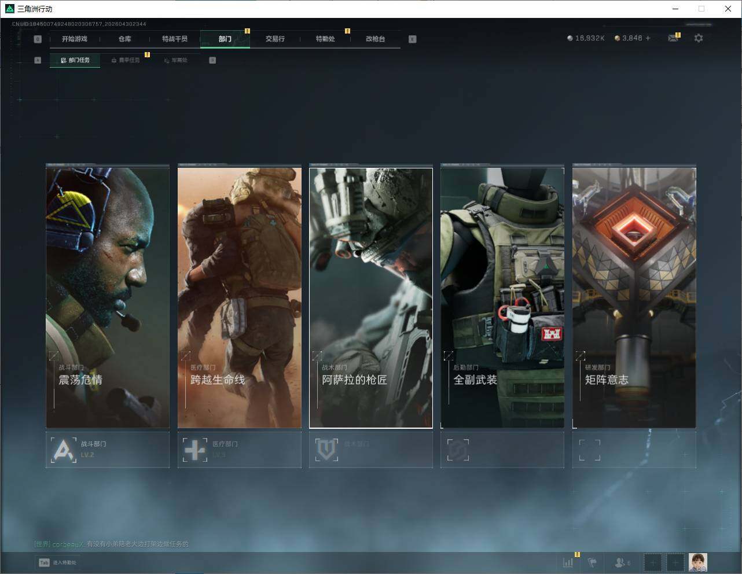Screen dimensions: 742x574
Task: Select the 阿萨拉的枪匠 mission card
Action: [x=371, y=297]
